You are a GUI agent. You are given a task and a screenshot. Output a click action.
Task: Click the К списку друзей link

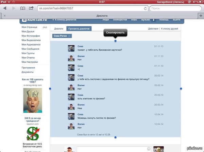[x=170, y=29]
